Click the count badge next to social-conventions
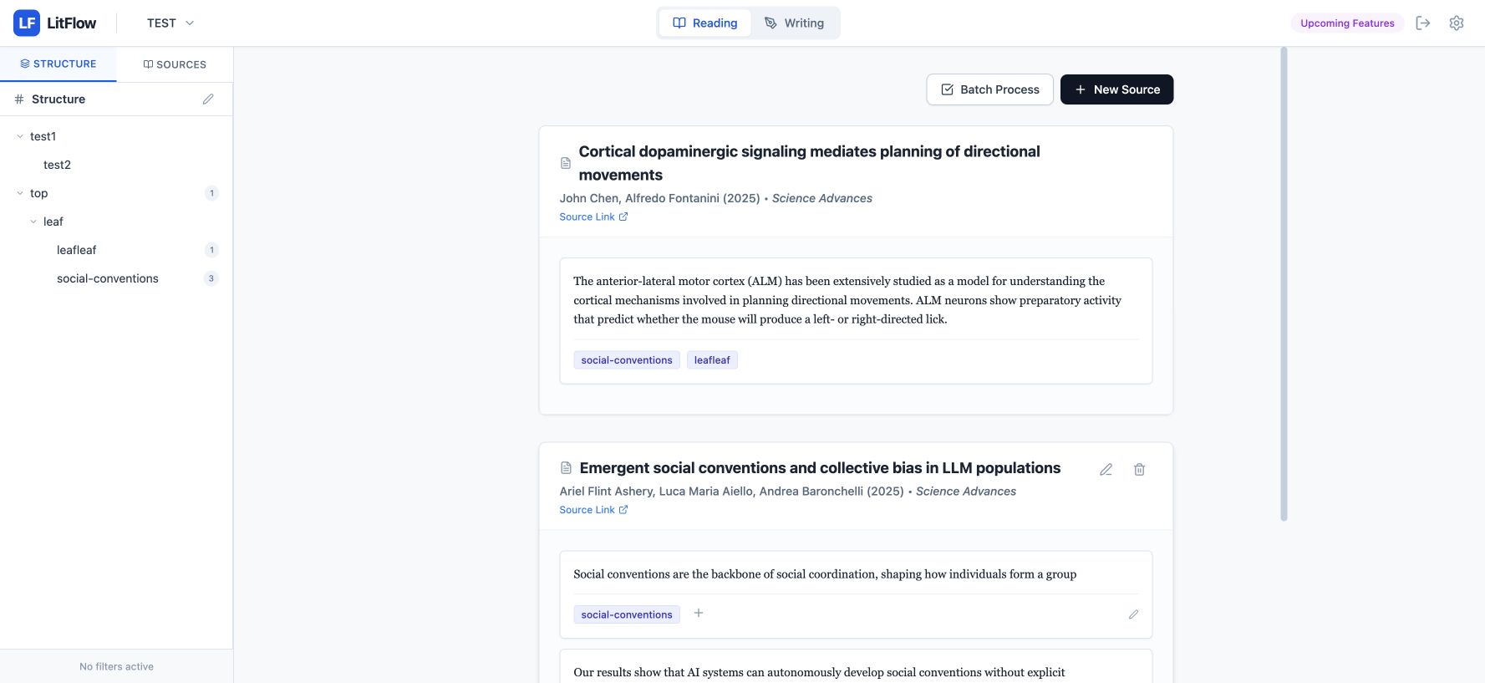Image resolution: width=1485 pixels, height=683 pixels. pos(211,278)
